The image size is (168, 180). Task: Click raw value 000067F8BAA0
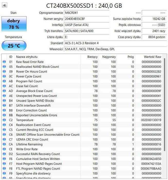pos(151,168)
